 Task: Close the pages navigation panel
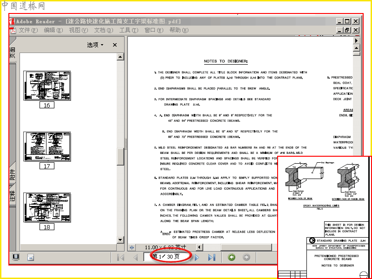(x=115, y=45)
